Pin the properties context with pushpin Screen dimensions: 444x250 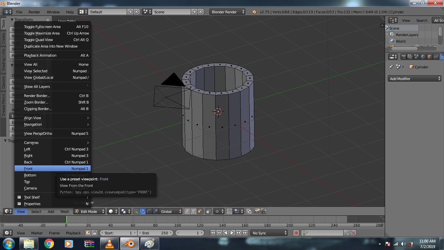[x=391, y=67]
